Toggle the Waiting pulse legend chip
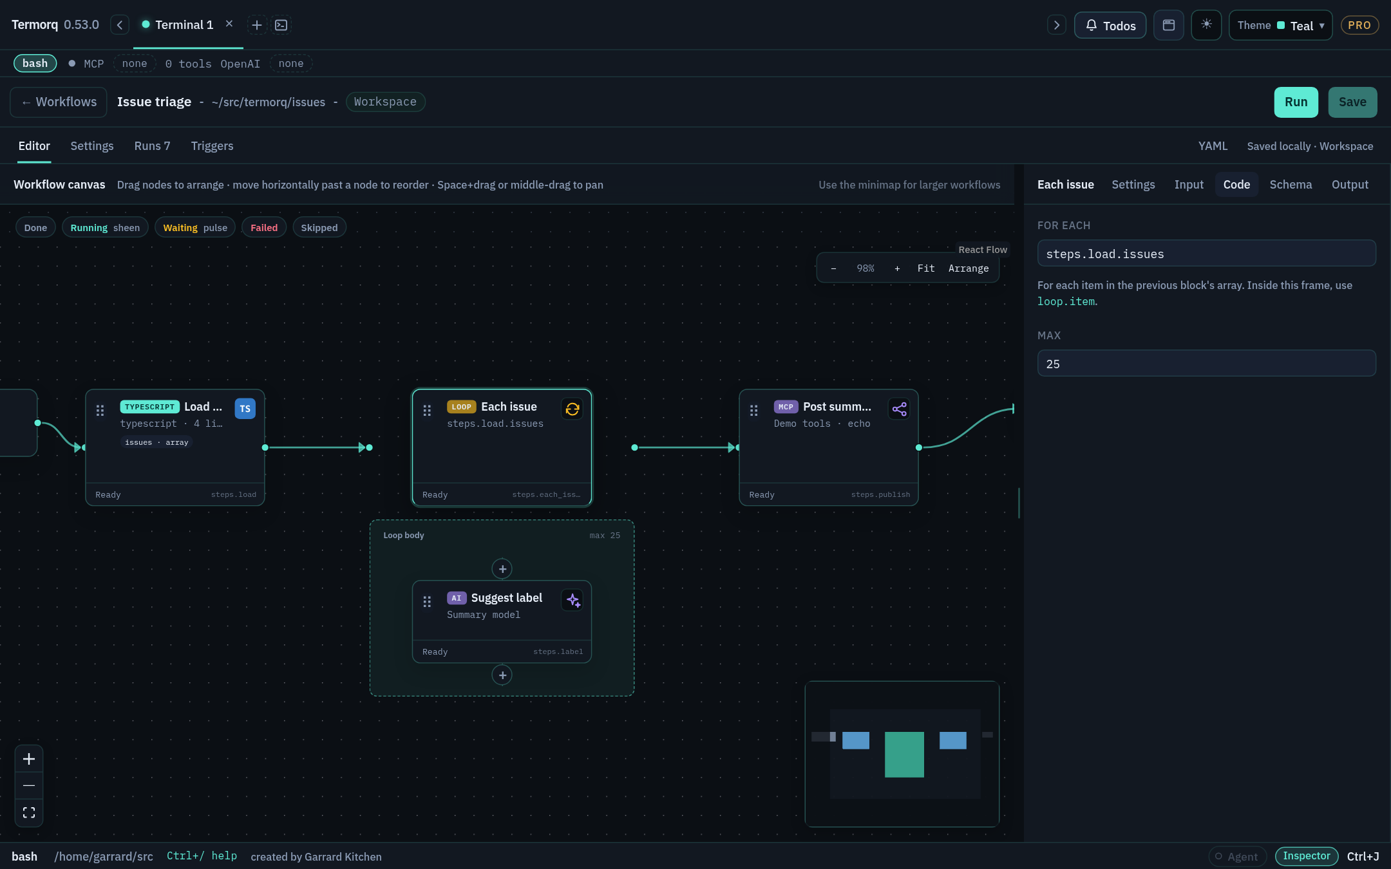 click(195, 228)
